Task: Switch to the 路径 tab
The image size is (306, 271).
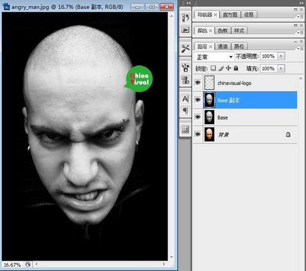Action: [239, 46]
